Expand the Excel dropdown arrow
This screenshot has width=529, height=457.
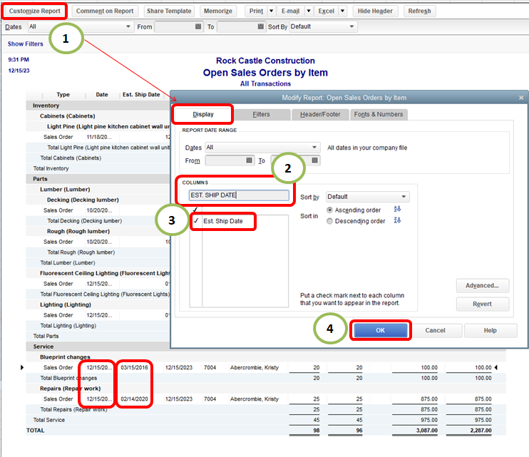point(342,11)
